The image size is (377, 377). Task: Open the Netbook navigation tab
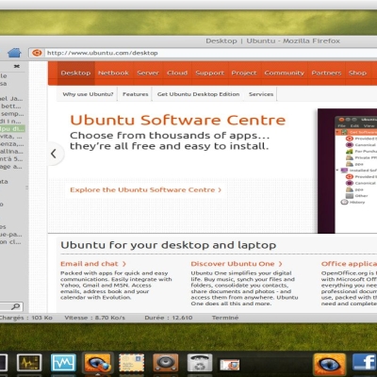tap(113, 73)
